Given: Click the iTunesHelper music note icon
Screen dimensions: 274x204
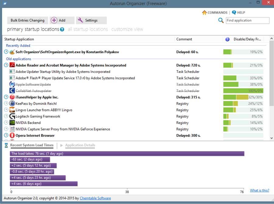Looking at the screenshot, I should [12, 97].
